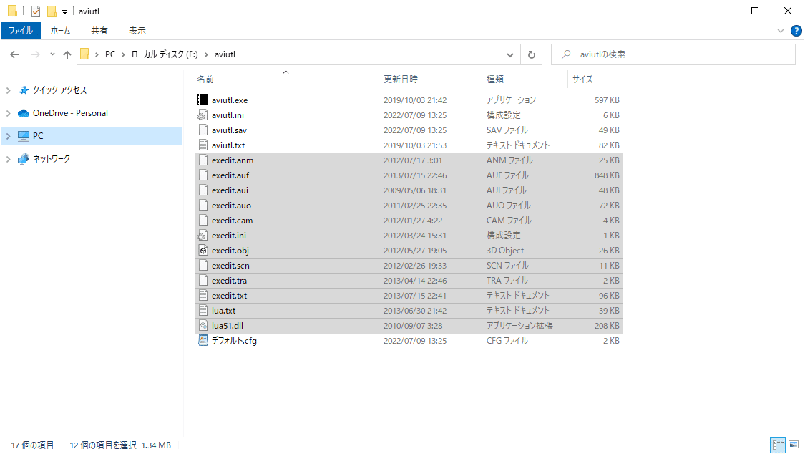The width and height of the screenshot is (805, 454).
Task: Click the aviutl.txt document icon
Action: click(x=203, y=145)
